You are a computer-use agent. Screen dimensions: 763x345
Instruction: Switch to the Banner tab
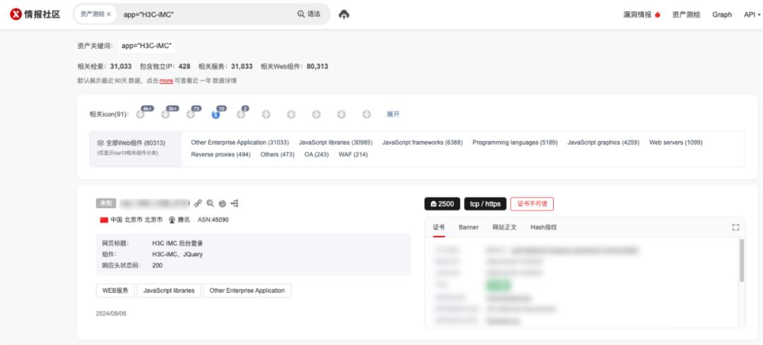point(468,227)
